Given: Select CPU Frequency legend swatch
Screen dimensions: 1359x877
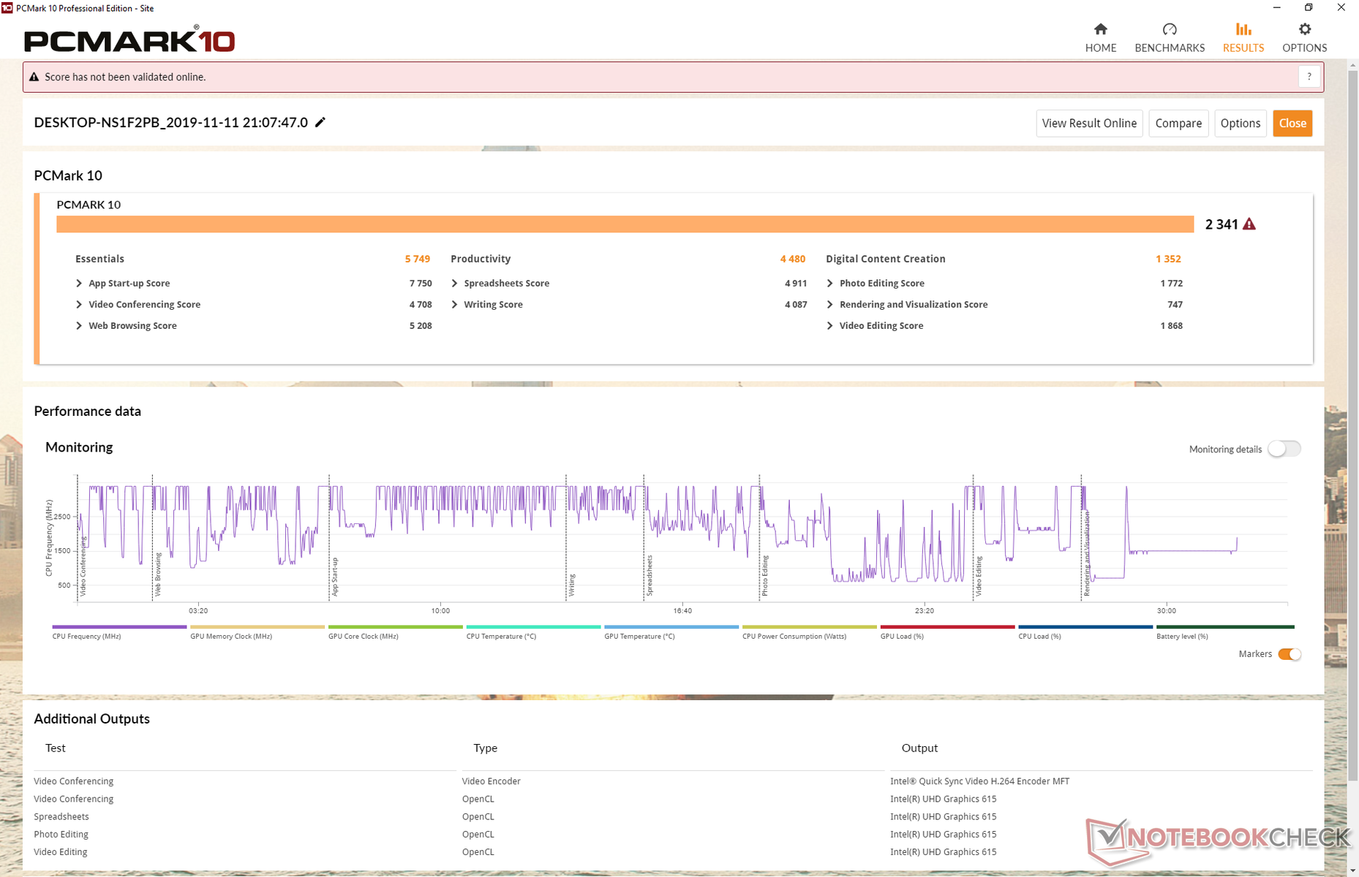Looking at the screenshot, I should (x=119, y=626).
